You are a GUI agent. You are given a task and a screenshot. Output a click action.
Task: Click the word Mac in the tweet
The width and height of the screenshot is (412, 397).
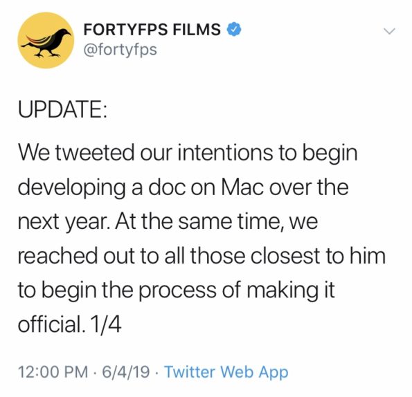pos(243,187)
